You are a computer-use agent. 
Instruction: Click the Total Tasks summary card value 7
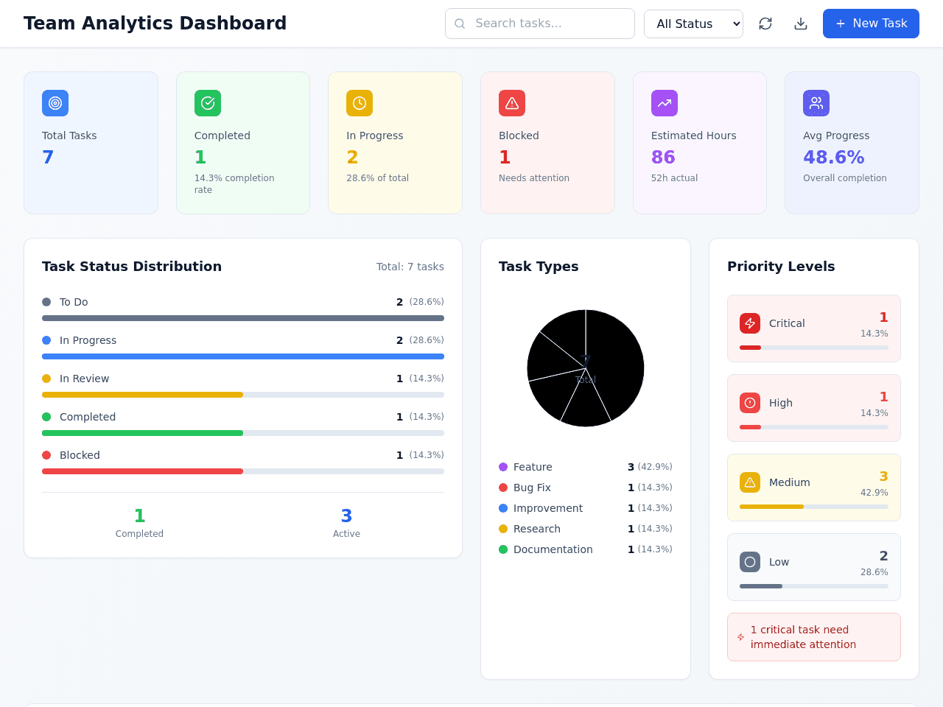pyautogui.click(x=48, y=157)
